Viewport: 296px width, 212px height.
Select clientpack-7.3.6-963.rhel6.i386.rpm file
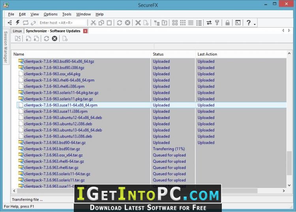(x=54, y=86)
